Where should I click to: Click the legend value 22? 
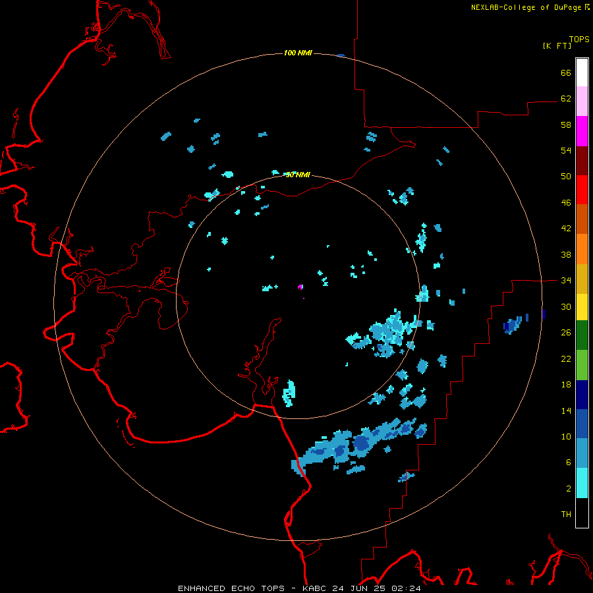coord(566,358)
